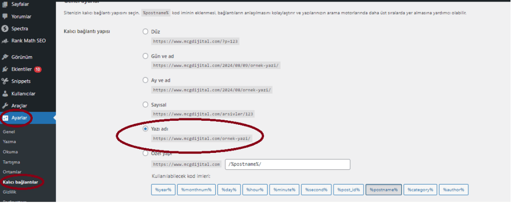Open Kalıcı bağlantılar submenu link
515x205 pixels.
point(21,182)
